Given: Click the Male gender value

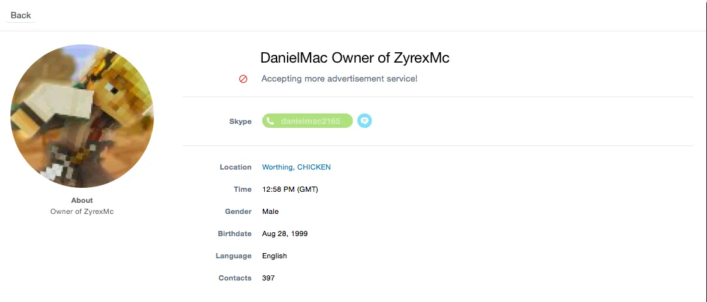Looking at the screenshot, I should [270, 211].
